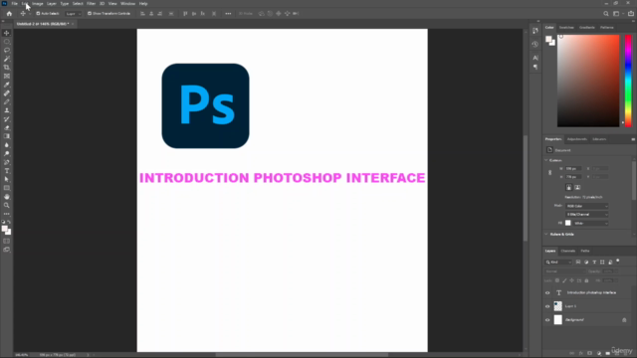Select the Hand tool
The height and width of the screenshot is (358, 637).
tap(7, 197)
